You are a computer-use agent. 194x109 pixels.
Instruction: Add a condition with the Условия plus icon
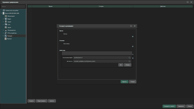tap(133, 46)
